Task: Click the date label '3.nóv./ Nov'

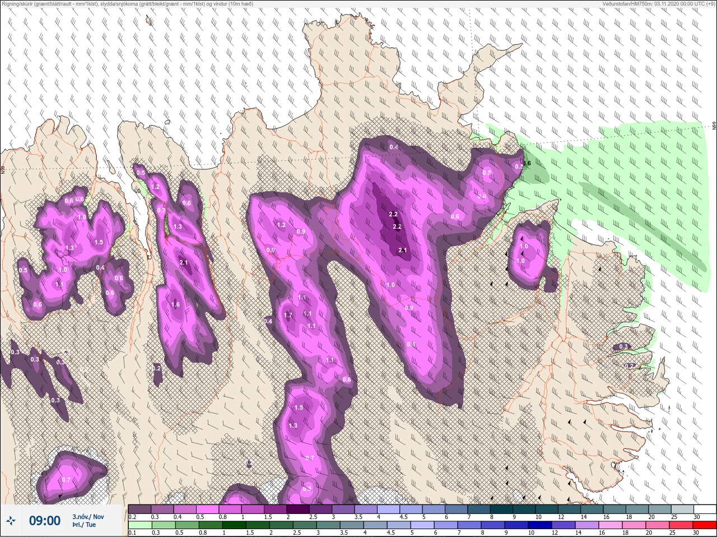Action: (88, 517)
